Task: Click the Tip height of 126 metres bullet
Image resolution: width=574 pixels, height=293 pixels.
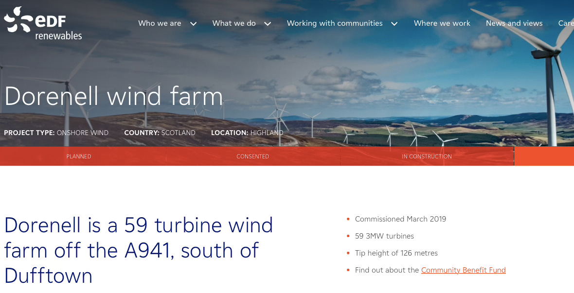Action: click(x=396, y=253)
